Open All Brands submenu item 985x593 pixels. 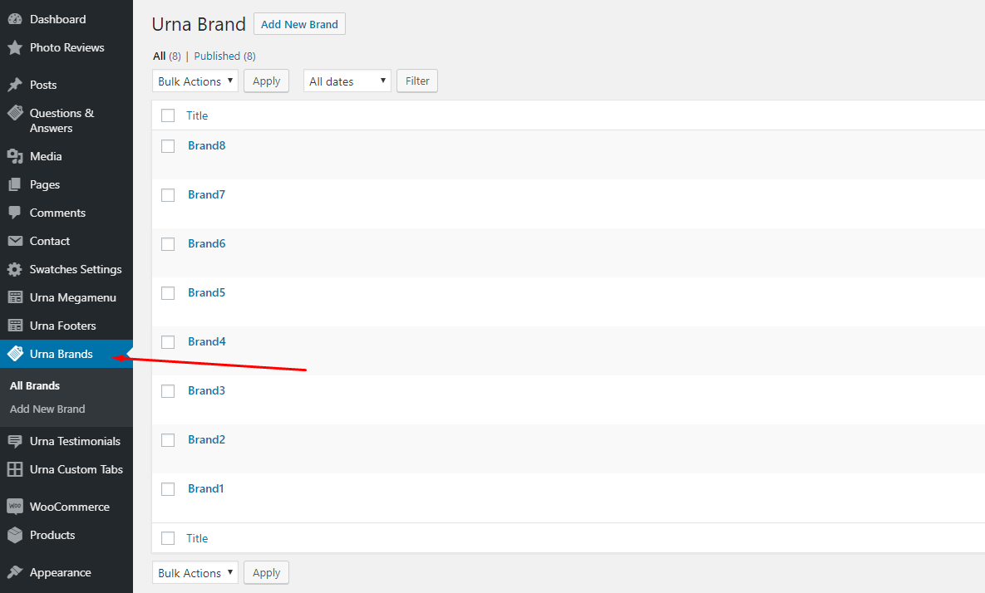35,386
